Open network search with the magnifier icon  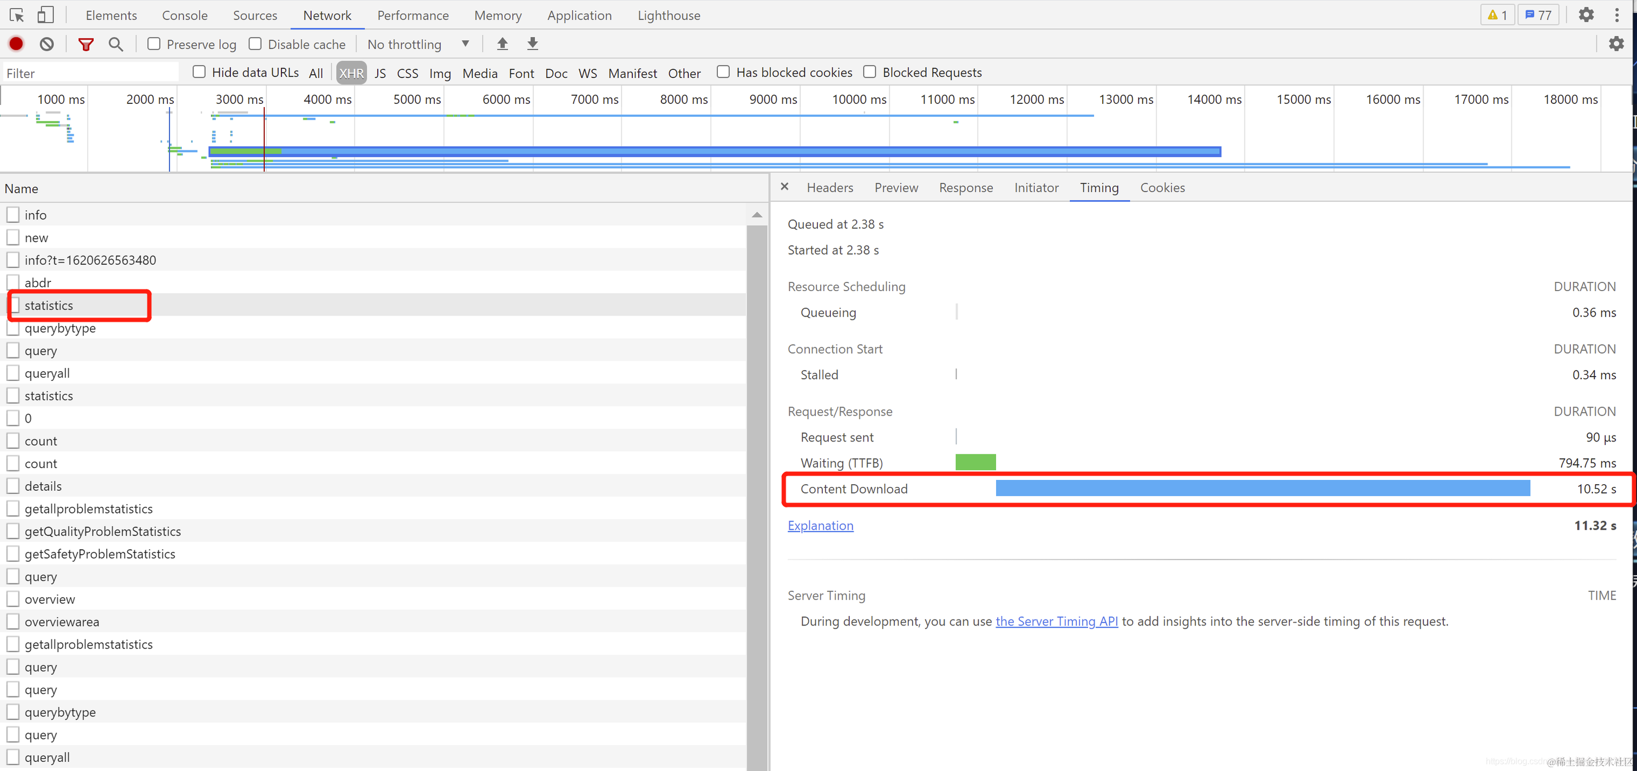116,44
